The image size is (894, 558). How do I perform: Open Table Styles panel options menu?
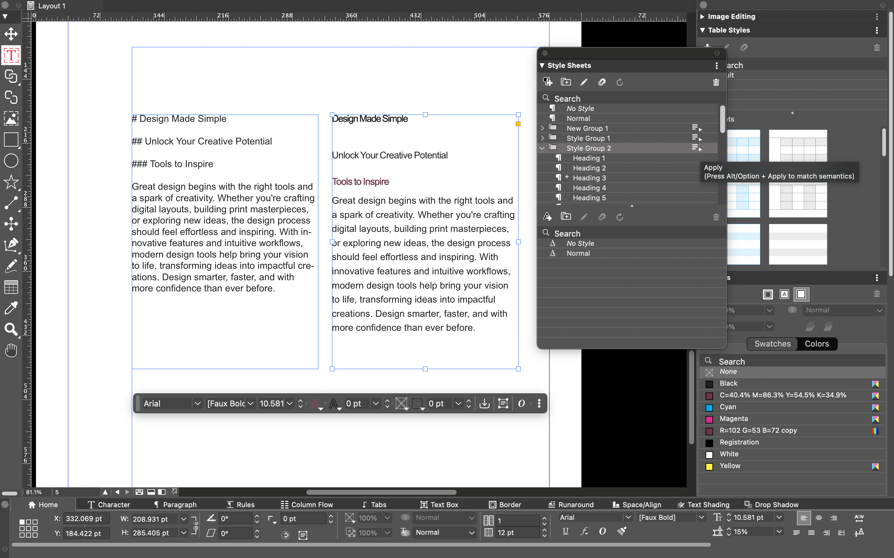877,30
